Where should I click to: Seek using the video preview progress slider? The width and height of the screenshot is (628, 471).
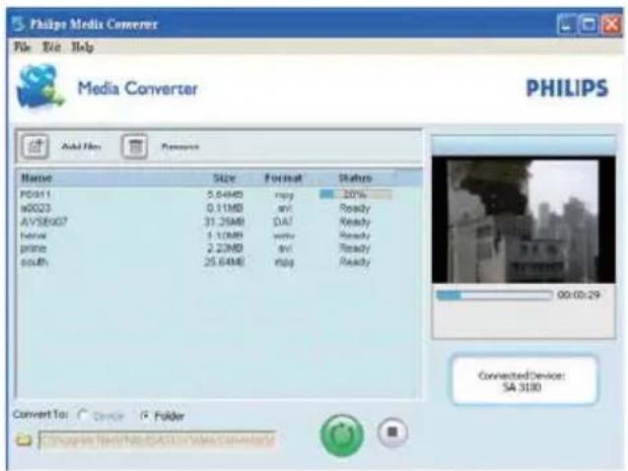pyautogui.click(x=494, y=296)
